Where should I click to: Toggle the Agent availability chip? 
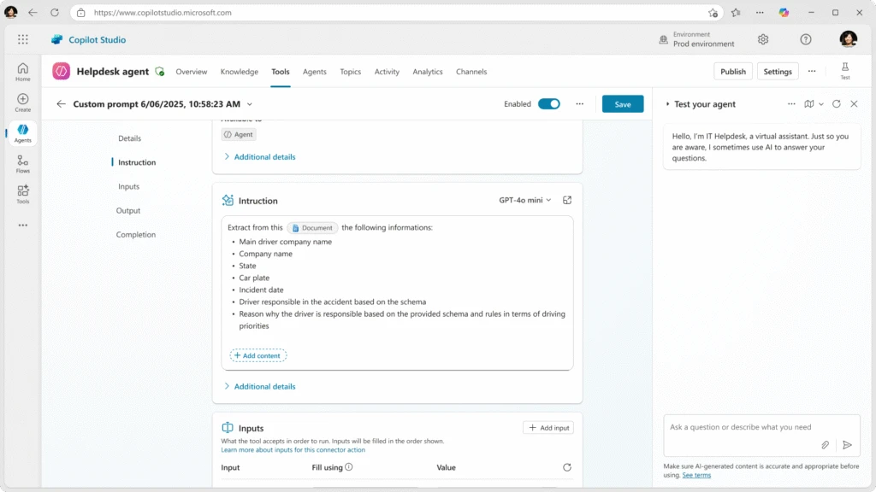click(x=240, y=134)
